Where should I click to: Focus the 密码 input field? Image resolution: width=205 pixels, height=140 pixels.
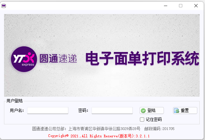[112, 111]
